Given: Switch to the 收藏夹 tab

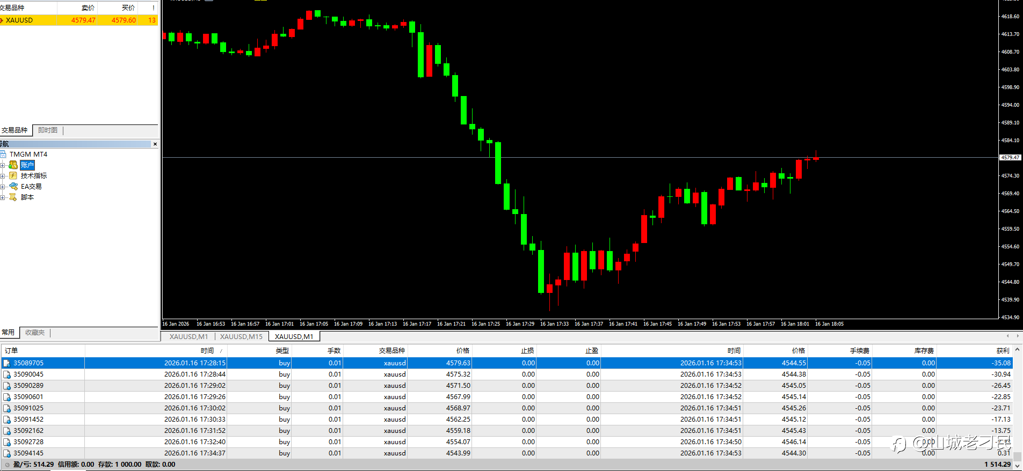Looking at the screenshot, I should pyautogui.click(x=35, y=333).
